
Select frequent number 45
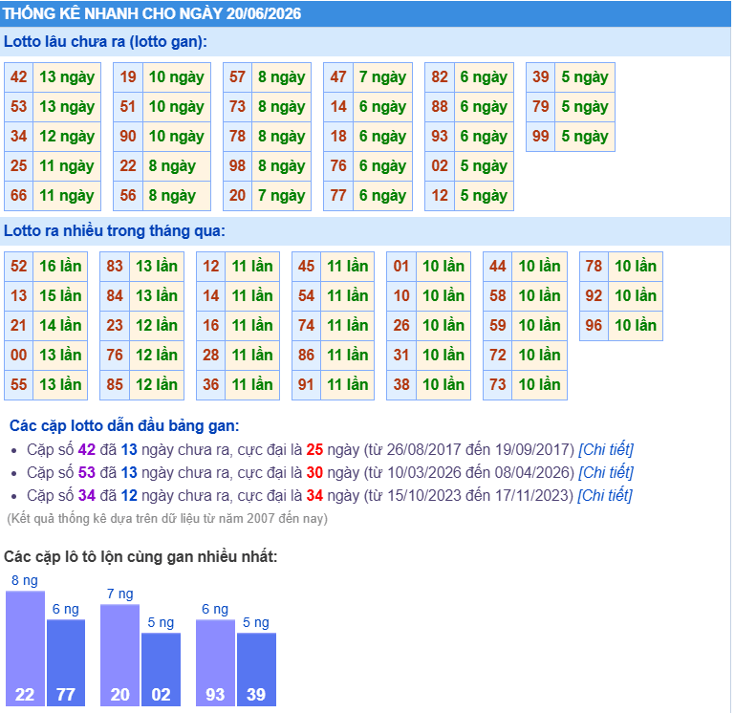click(307, 267)
